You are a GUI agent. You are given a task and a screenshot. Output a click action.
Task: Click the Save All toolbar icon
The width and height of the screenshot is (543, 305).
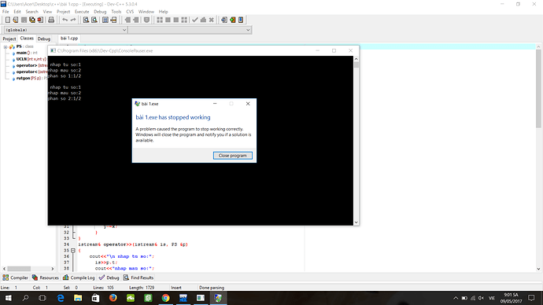[x=31, y=20]
